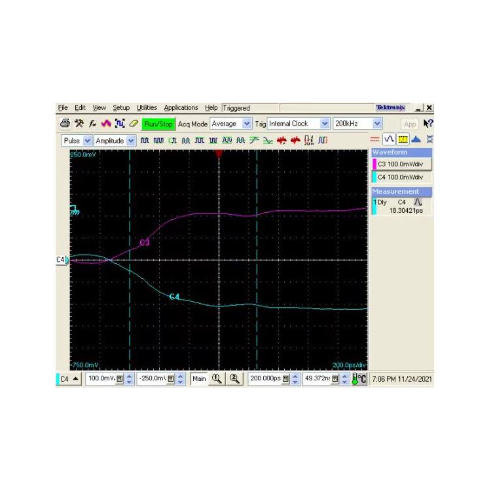Expand the Trig Internal Clock dropdown
The height and width of the screenshot is (491, 491).
pos(299,123)
